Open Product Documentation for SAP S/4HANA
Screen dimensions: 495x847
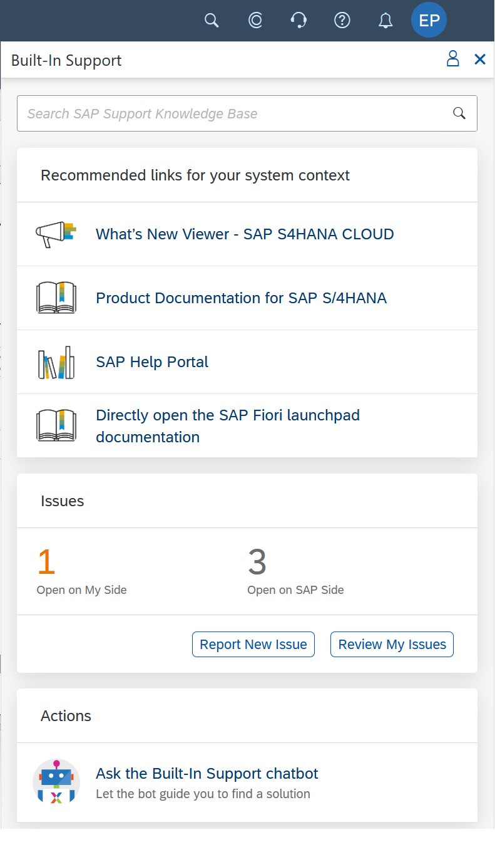[x=241, y=298]
